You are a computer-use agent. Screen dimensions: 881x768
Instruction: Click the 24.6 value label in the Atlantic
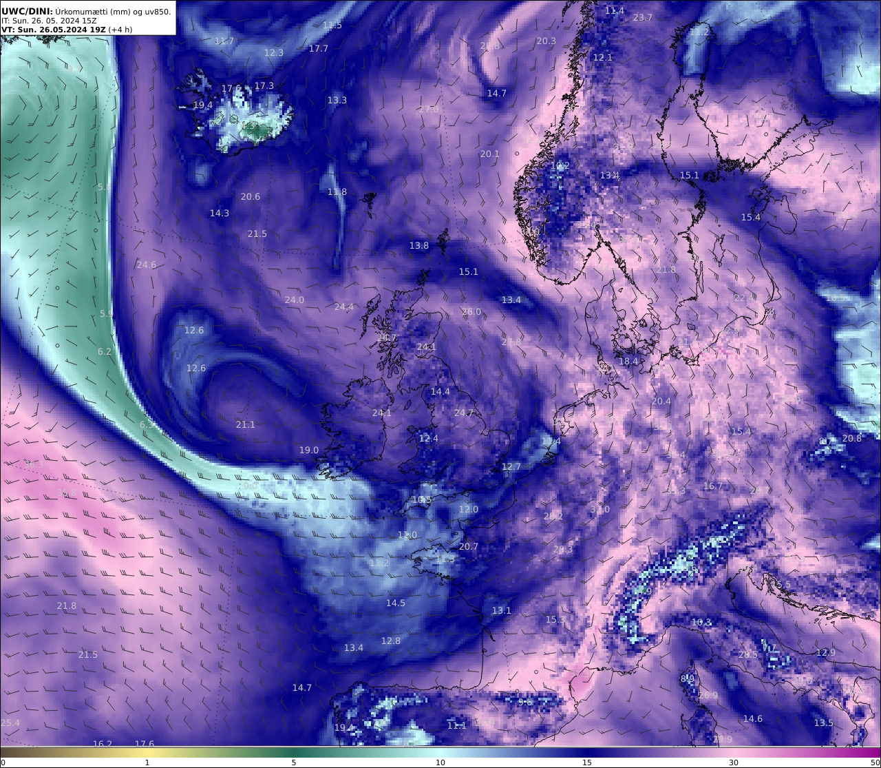click(x=147, y=265)
